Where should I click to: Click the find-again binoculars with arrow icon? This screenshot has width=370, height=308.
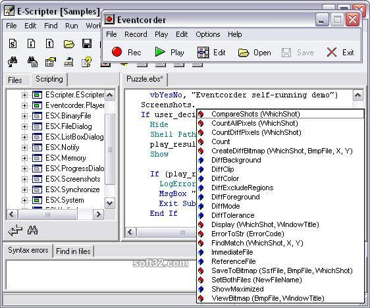(13, 63)
